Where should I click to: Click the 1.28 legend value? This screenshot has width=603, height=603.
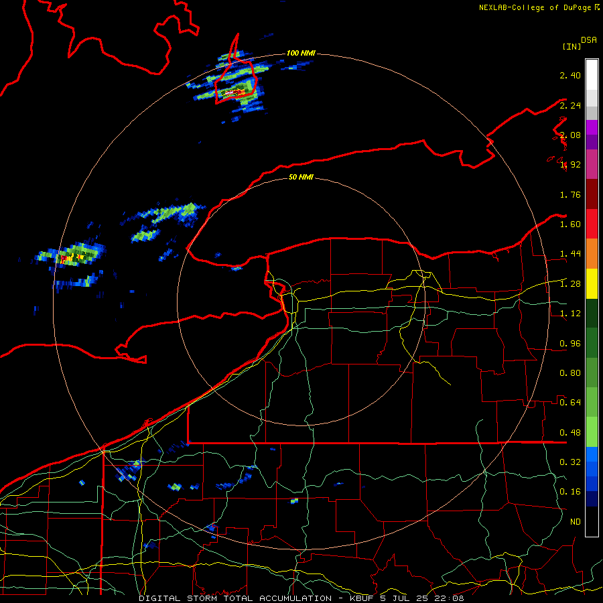tap(570, 284)
